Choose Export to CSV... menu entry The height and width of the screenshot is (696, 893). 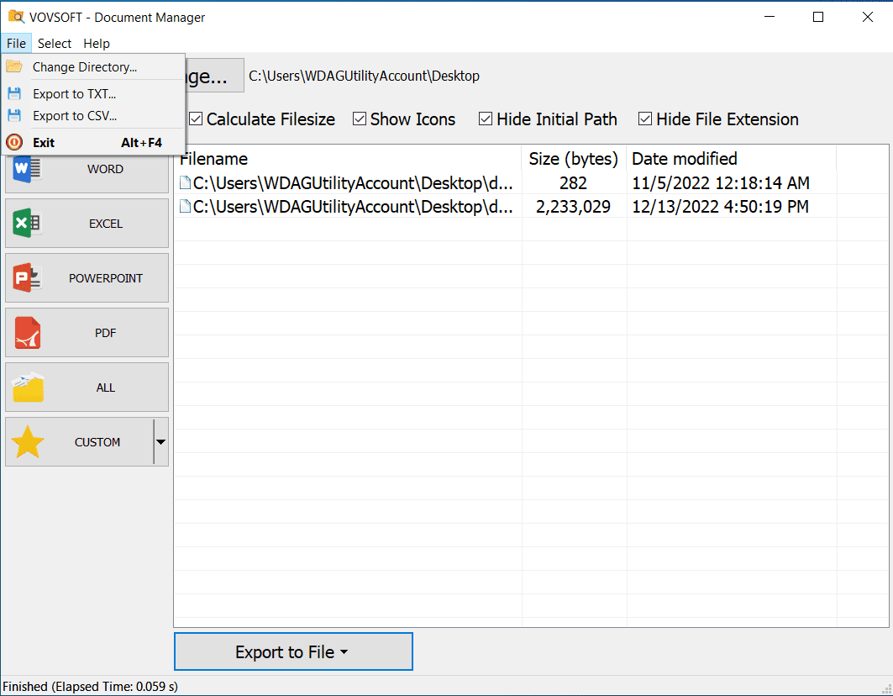94,116
